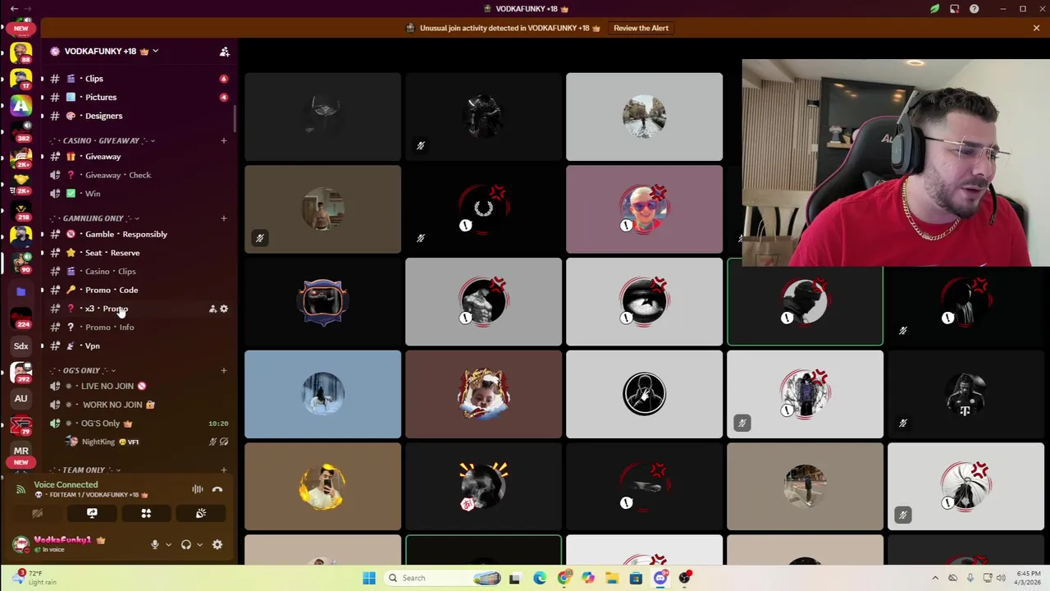Click the Windows Start button
The image size is (1050, 591).
(369, 578)
